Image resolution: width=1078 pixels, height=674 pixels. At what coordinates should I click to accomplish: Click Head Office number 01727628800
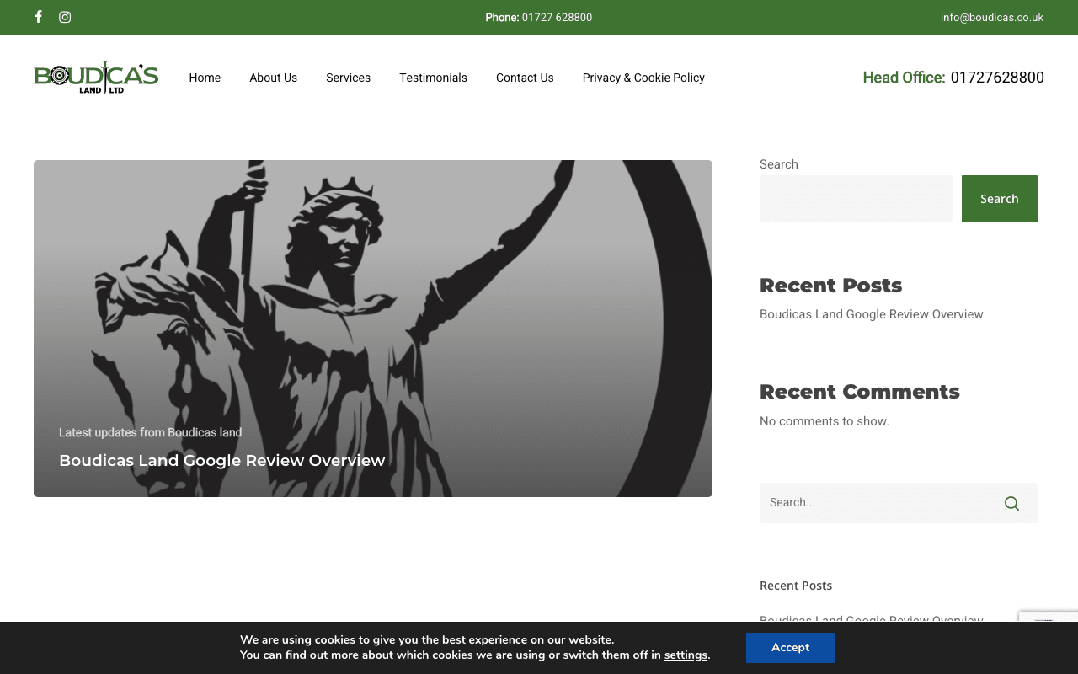pos(997,78)
